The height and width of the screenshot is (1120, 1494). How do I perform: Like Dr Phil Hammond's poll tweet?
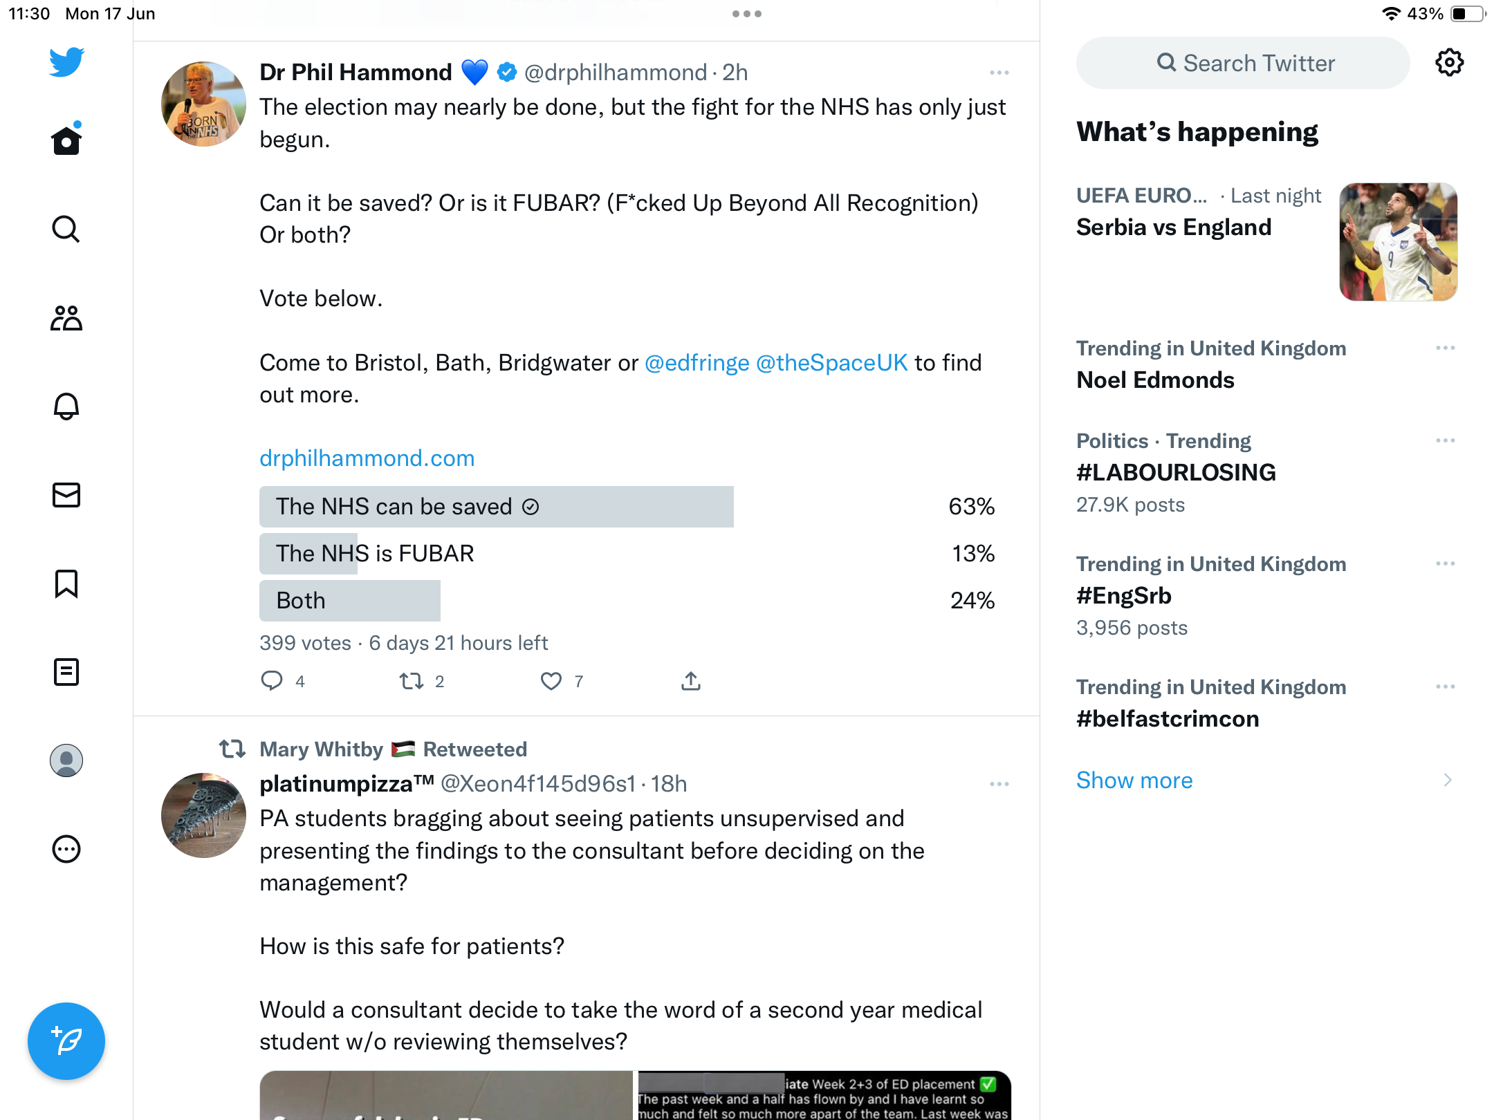(551, 682)
